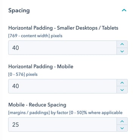Click the [0 - 576] pixels hint
Screen dimensions: 136x140
pyautogui.click(x=23, y=75)
